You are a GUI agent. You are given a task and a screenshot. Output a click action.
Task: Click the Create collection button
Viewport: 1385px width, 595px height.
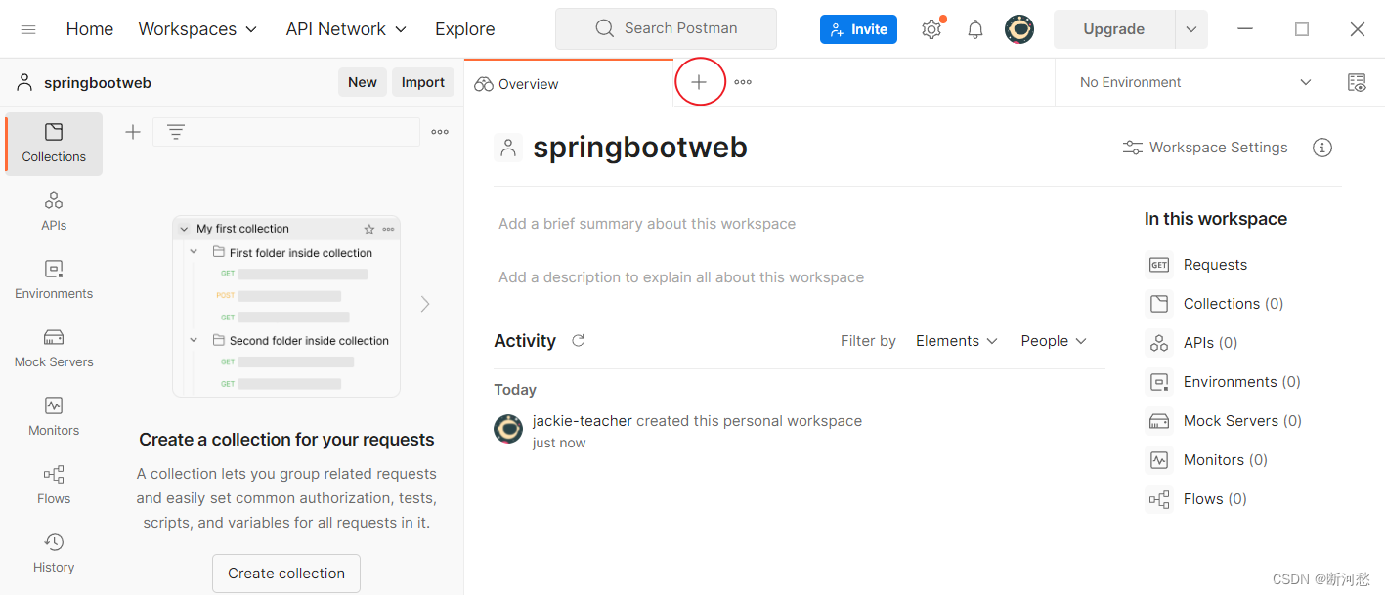point(285,574)
